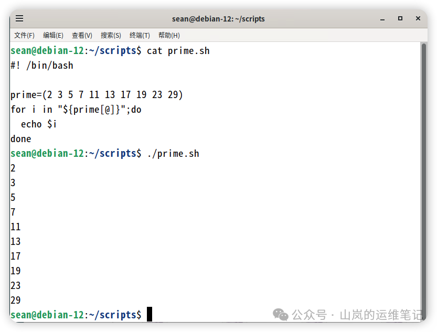437x332 pixels.
Task: Click the output line '29'
Action: [x=16, y=300]
